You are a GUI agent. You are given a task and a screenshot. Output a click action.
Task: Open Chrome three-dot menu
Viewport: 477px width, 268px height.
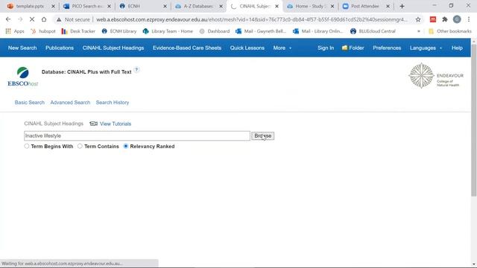(x=469, y=19)
